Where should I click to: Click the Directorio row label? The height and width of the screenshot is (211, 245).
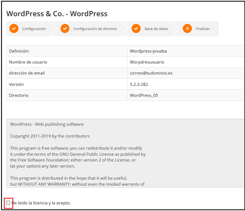19,95
